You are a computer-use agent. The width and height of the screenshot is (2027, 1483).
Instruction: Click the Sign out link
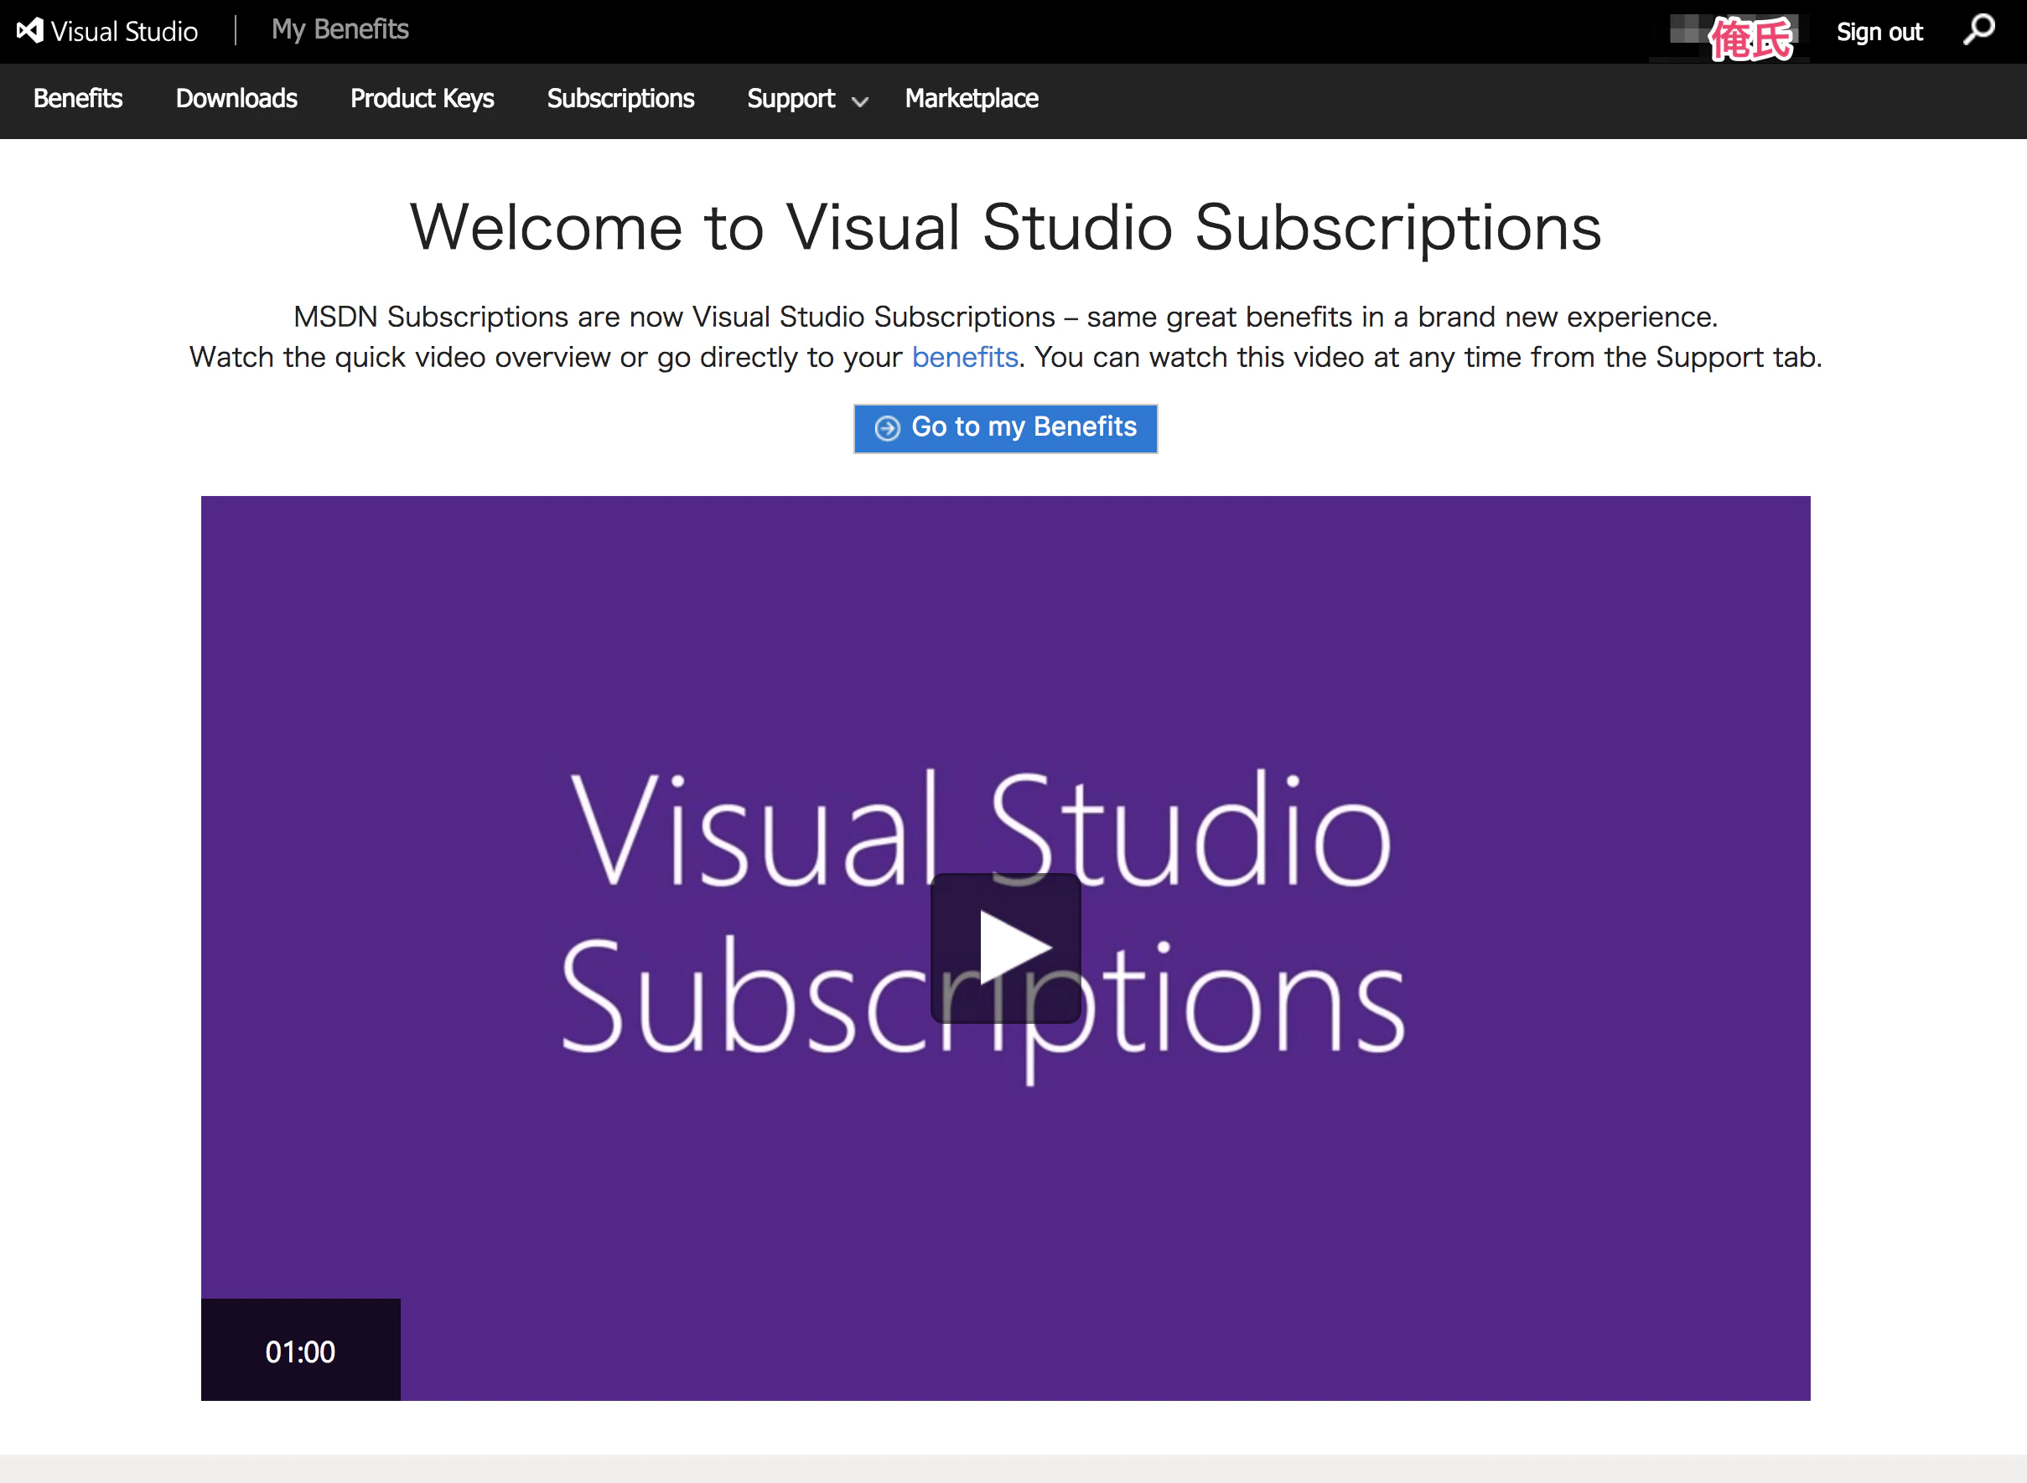point(1879,33)
